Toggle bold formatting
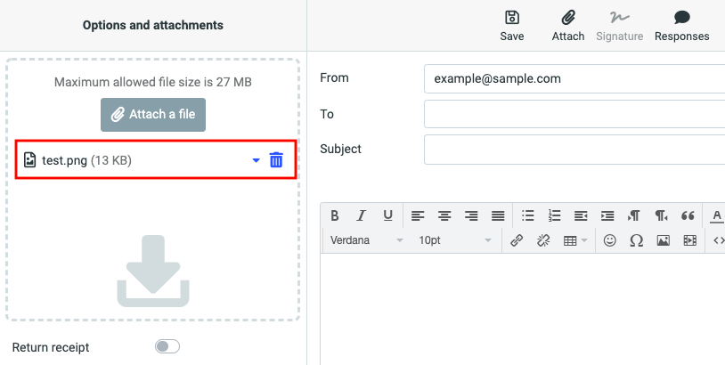Image resolution: width=725 pixels, height=365 pixels. [335, 215]
